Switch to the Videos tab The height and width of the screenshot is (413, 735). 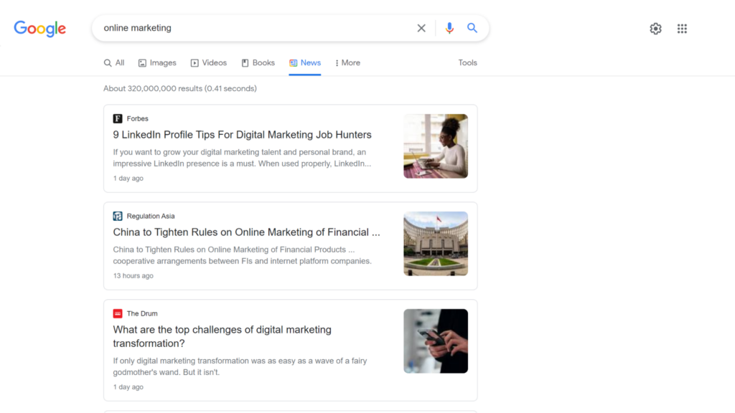209,63
